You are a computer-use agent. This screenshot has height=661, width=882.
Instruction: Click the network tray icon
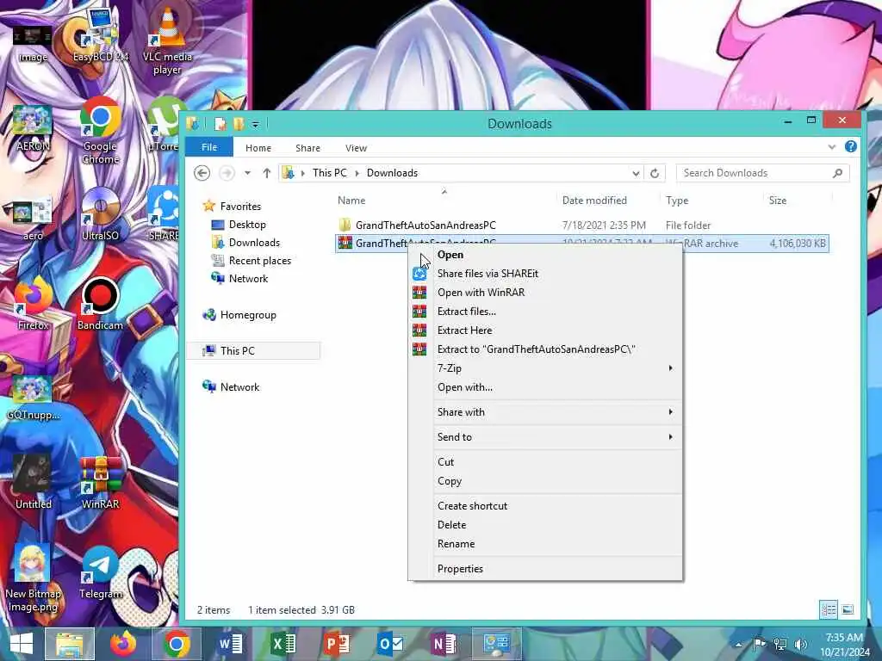[x=780, y=644]
